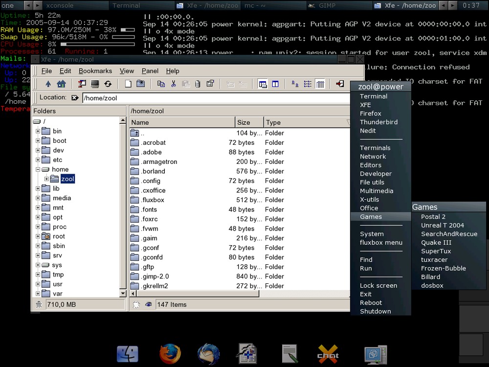Choose Shutdown in the fluxbox menu
The width and height of the screenshot is (489, 367).
pos(375,311)
